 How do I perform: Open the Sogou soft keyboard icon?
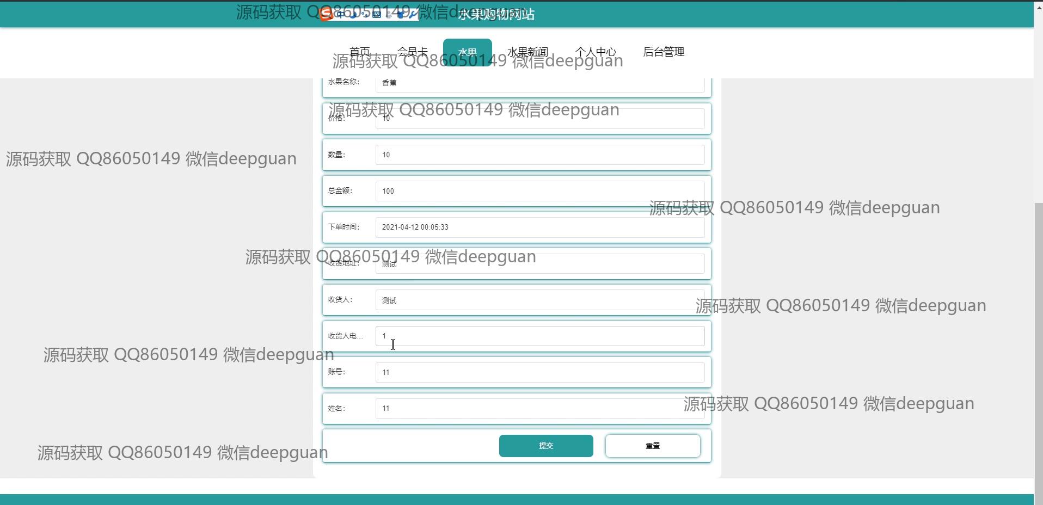[x=376, y=14]
